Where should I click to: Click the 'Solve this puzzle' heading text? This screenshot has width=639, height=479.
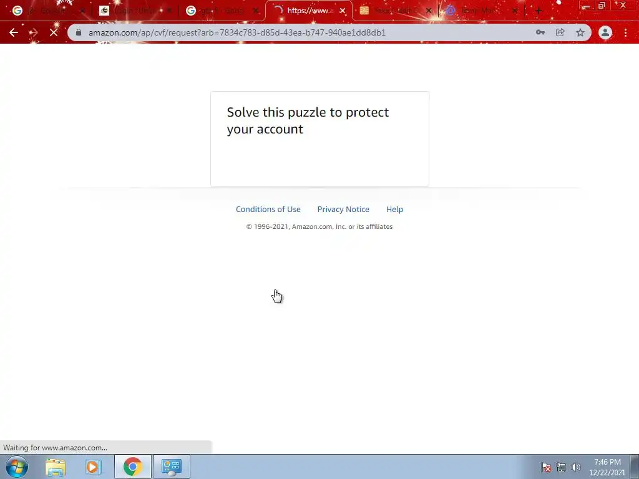coord(308,120)
